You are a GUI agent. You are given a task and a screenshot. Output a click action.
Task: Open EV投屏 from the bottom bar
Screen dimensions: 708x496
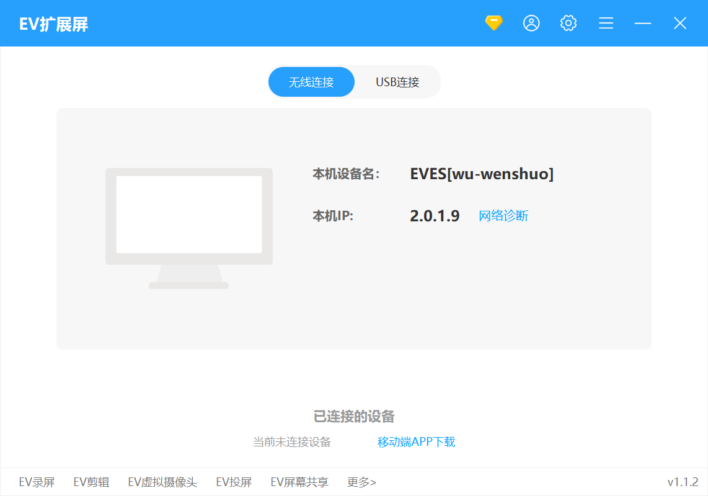(234, 482)
